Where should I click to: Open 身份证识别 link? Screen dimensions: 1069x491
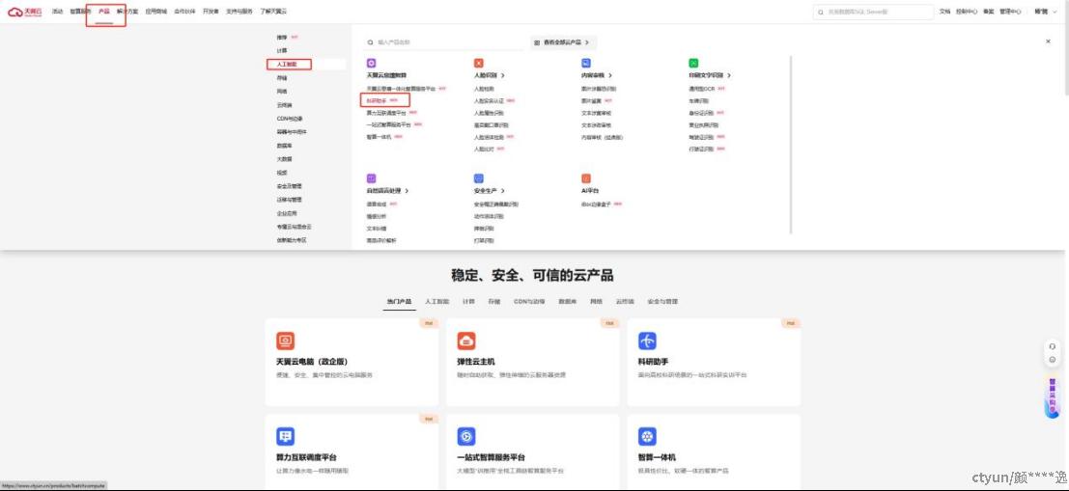[x=701, y=113]
